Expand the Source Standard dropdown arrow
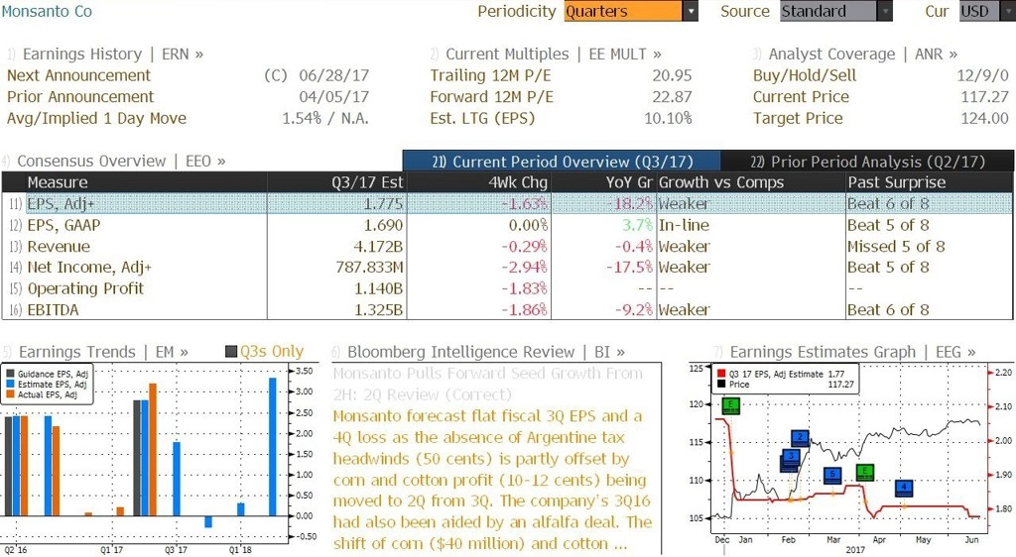This screenshot has width=1016, height=557. (885, 11)
